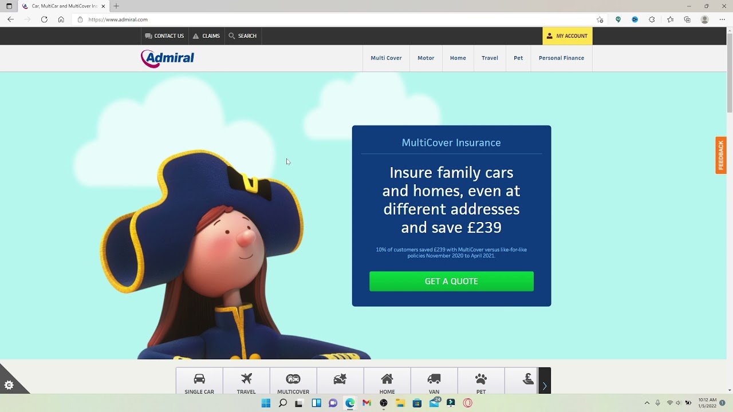Click the Admiral logo
The height and width of the screenshot is (412, 733).
point(168,58)
